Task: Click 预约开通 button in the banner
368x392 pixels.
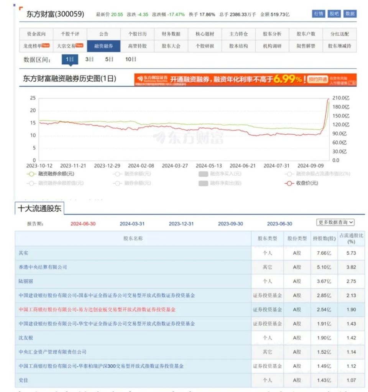Action: pos(317,79)
